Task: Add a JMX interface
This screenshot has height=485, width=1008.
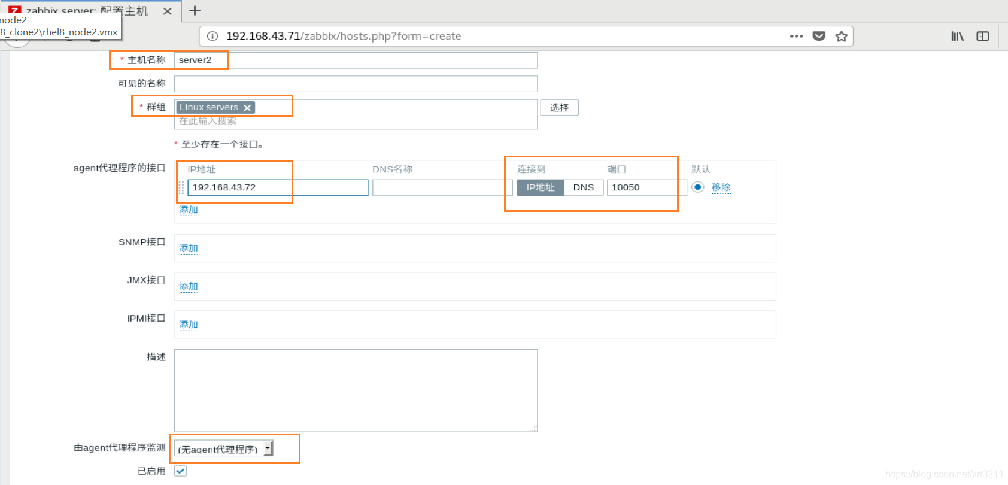Action: click(189, 287)
